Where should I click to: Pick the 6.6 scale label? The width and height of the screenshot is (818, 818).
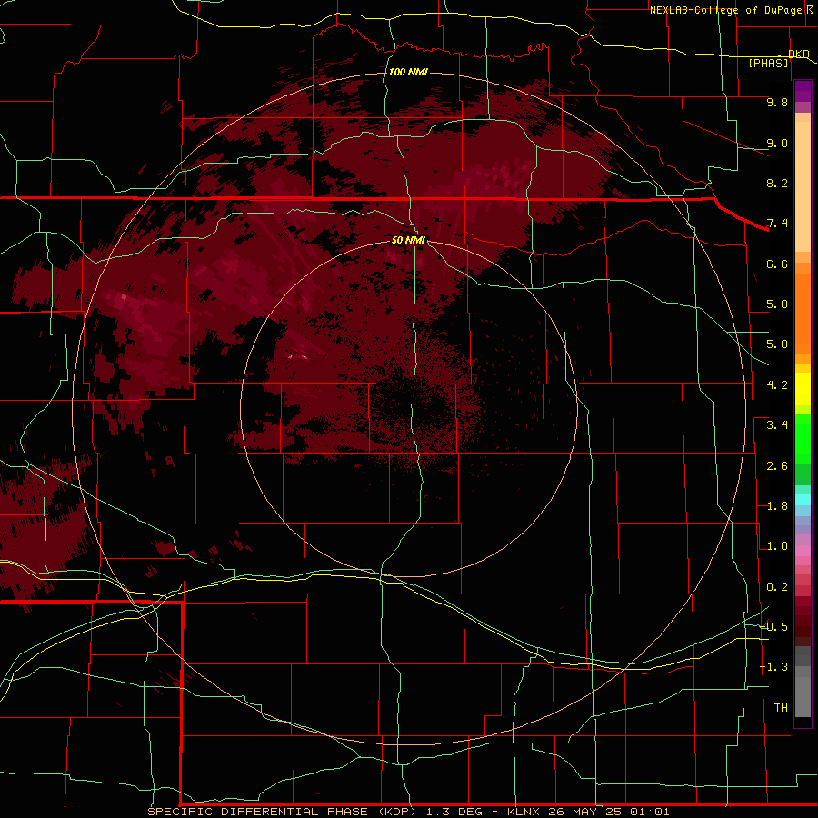tap(777, 264)
